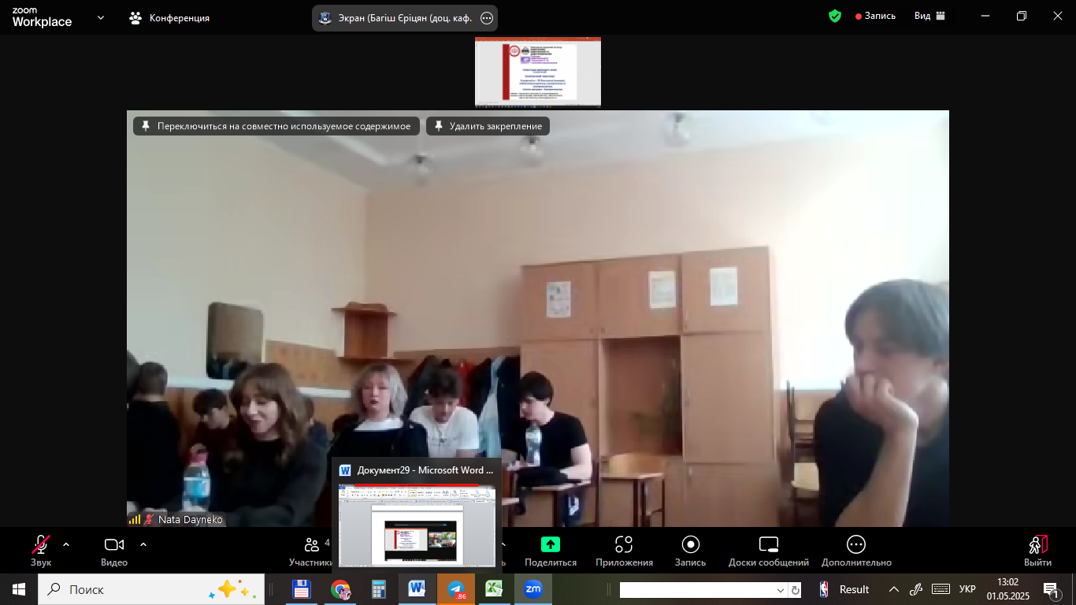The image size is (1076, 605).
Task: Click the Nata Dayneko name label
Action: point(191,520)
